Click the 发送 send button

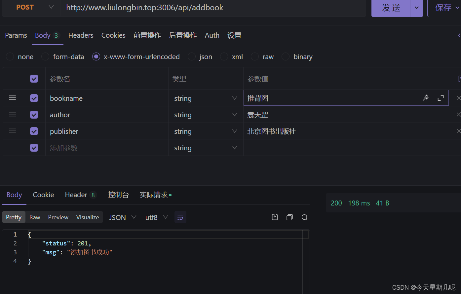(x=391, y=8)
